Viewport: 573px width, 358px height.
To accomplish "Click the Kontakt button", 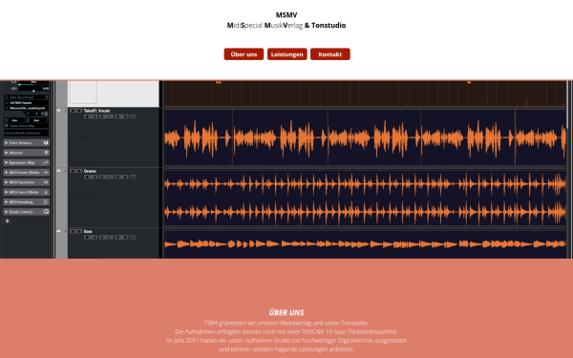I will 330,54.
